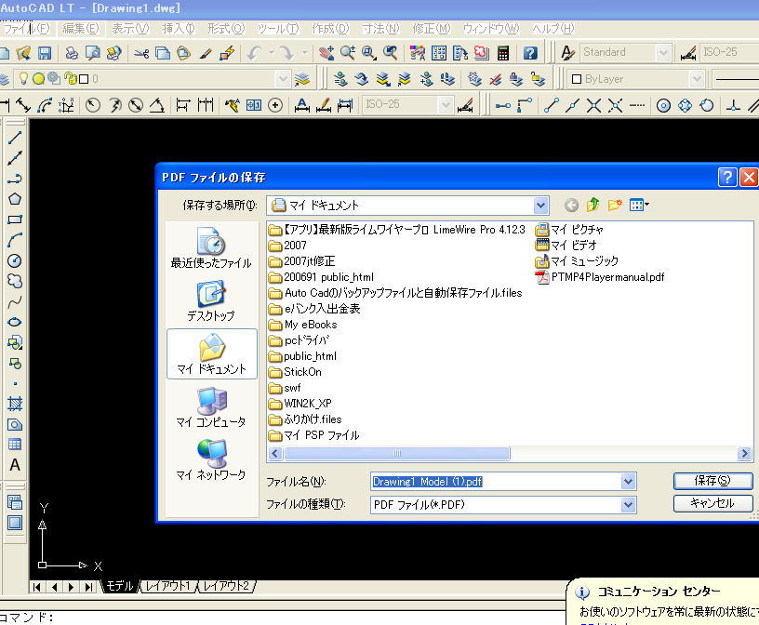The height and width of the screenshot is (625, 759).
Task: Expand the Standard text style dropdown
Action: point(663,52)
